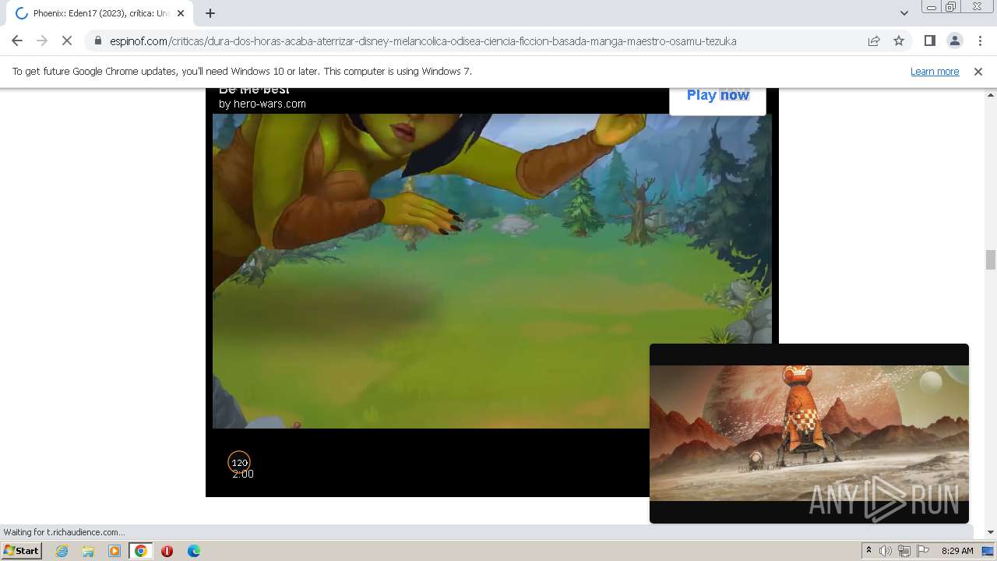This screenshot has width=997, height=561.
Task: Dismiss the Chrome update infobar
Action: click(978, 71)
